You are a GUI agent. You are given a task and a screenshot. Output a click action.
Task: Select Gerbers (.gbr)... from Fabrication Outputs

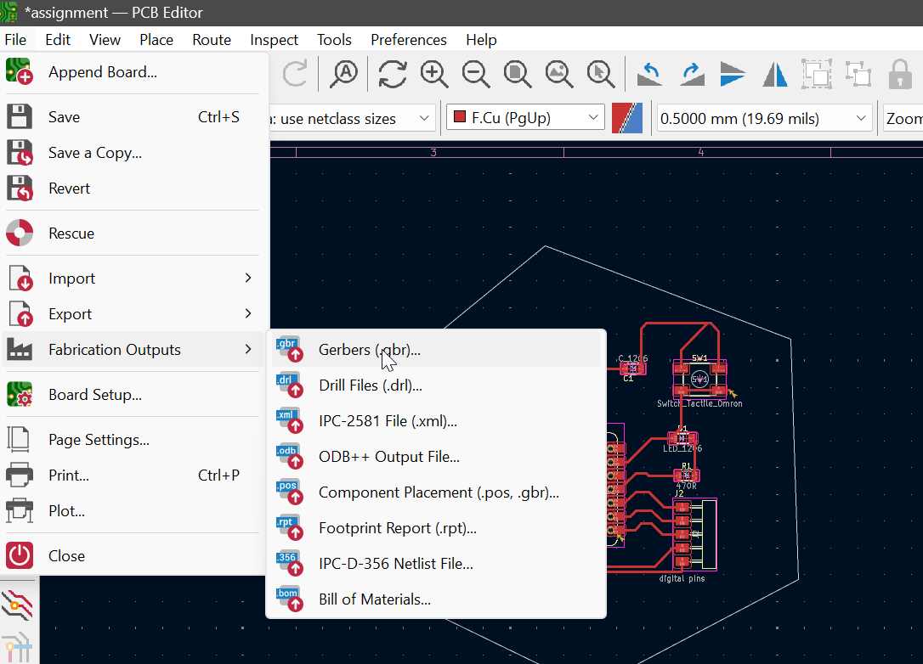369,350
